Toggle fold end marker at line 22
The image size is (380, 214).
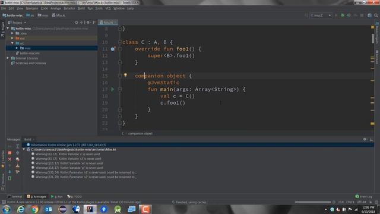(x=120, y=123)
